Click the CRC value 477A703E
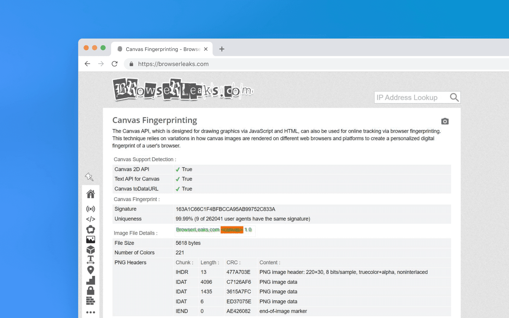The width and height of the screenshot is (509, 318). pyautogui.click(x=239, y=272)
